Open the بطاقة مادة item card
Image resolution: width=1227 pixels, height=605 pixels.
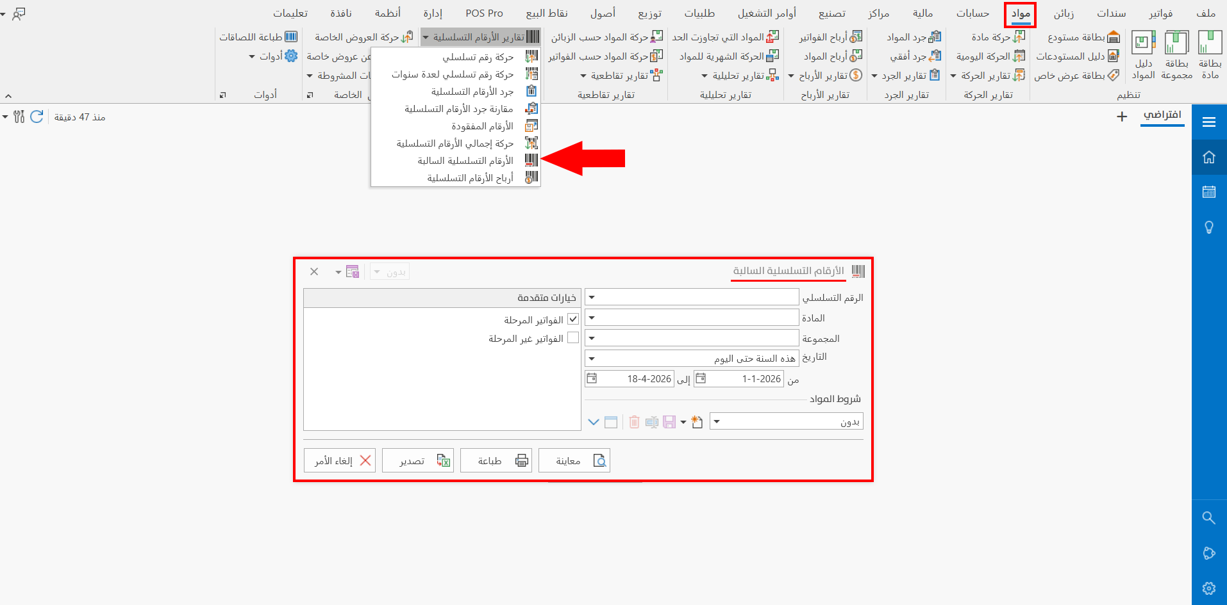pos(1210,55)
